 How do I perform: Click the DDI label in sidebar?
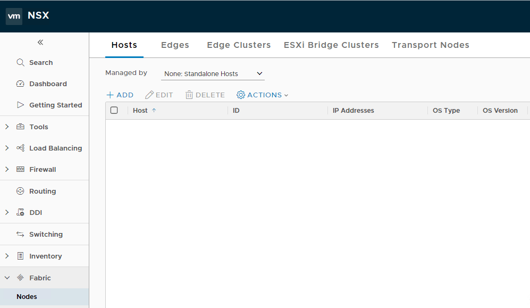(x=36, y=212)
